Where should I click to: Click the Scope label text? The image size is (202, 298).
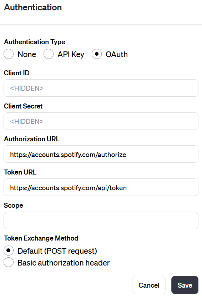(14, 206)
